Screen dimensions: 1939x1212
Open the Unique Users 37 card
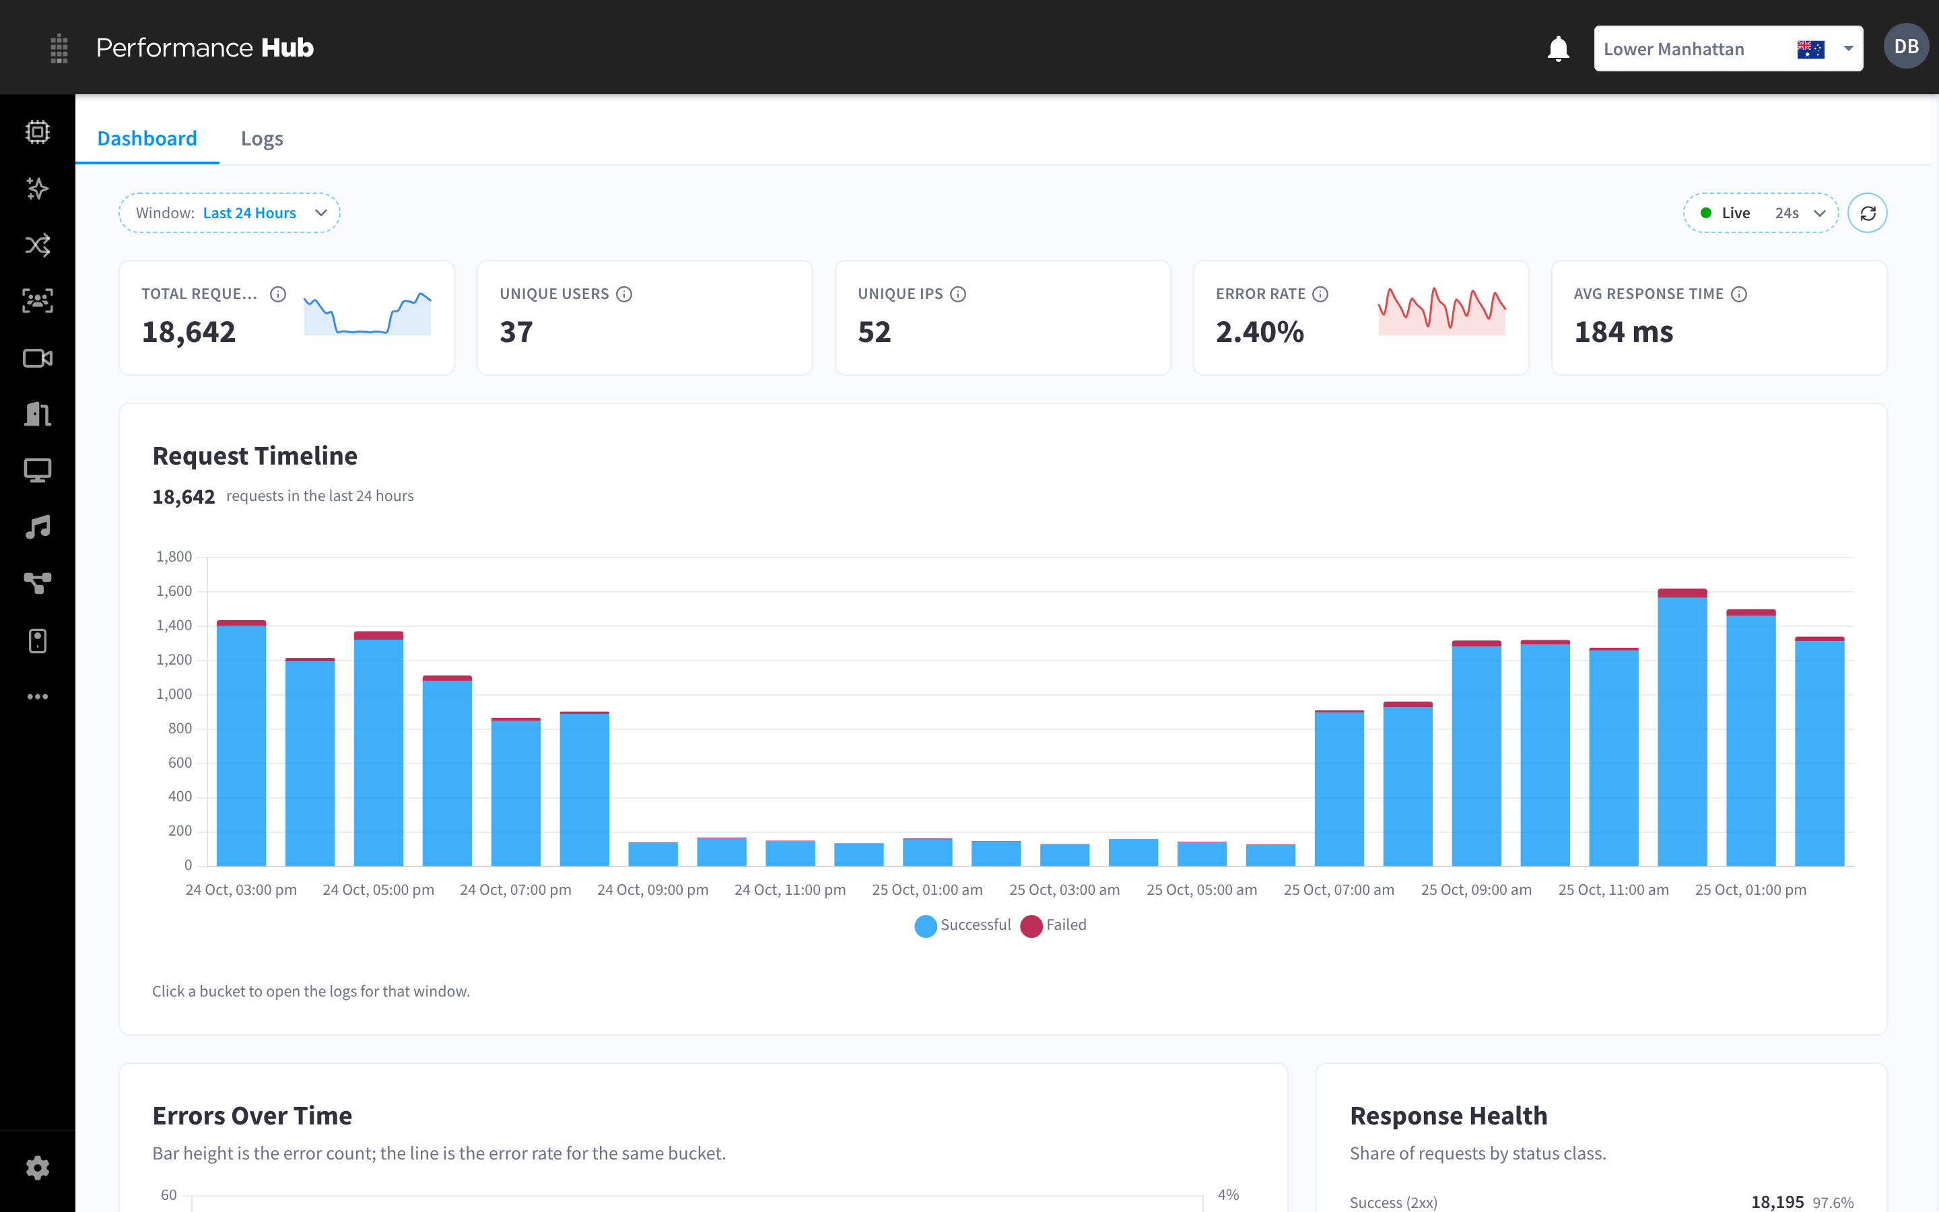tap(645, 317)
